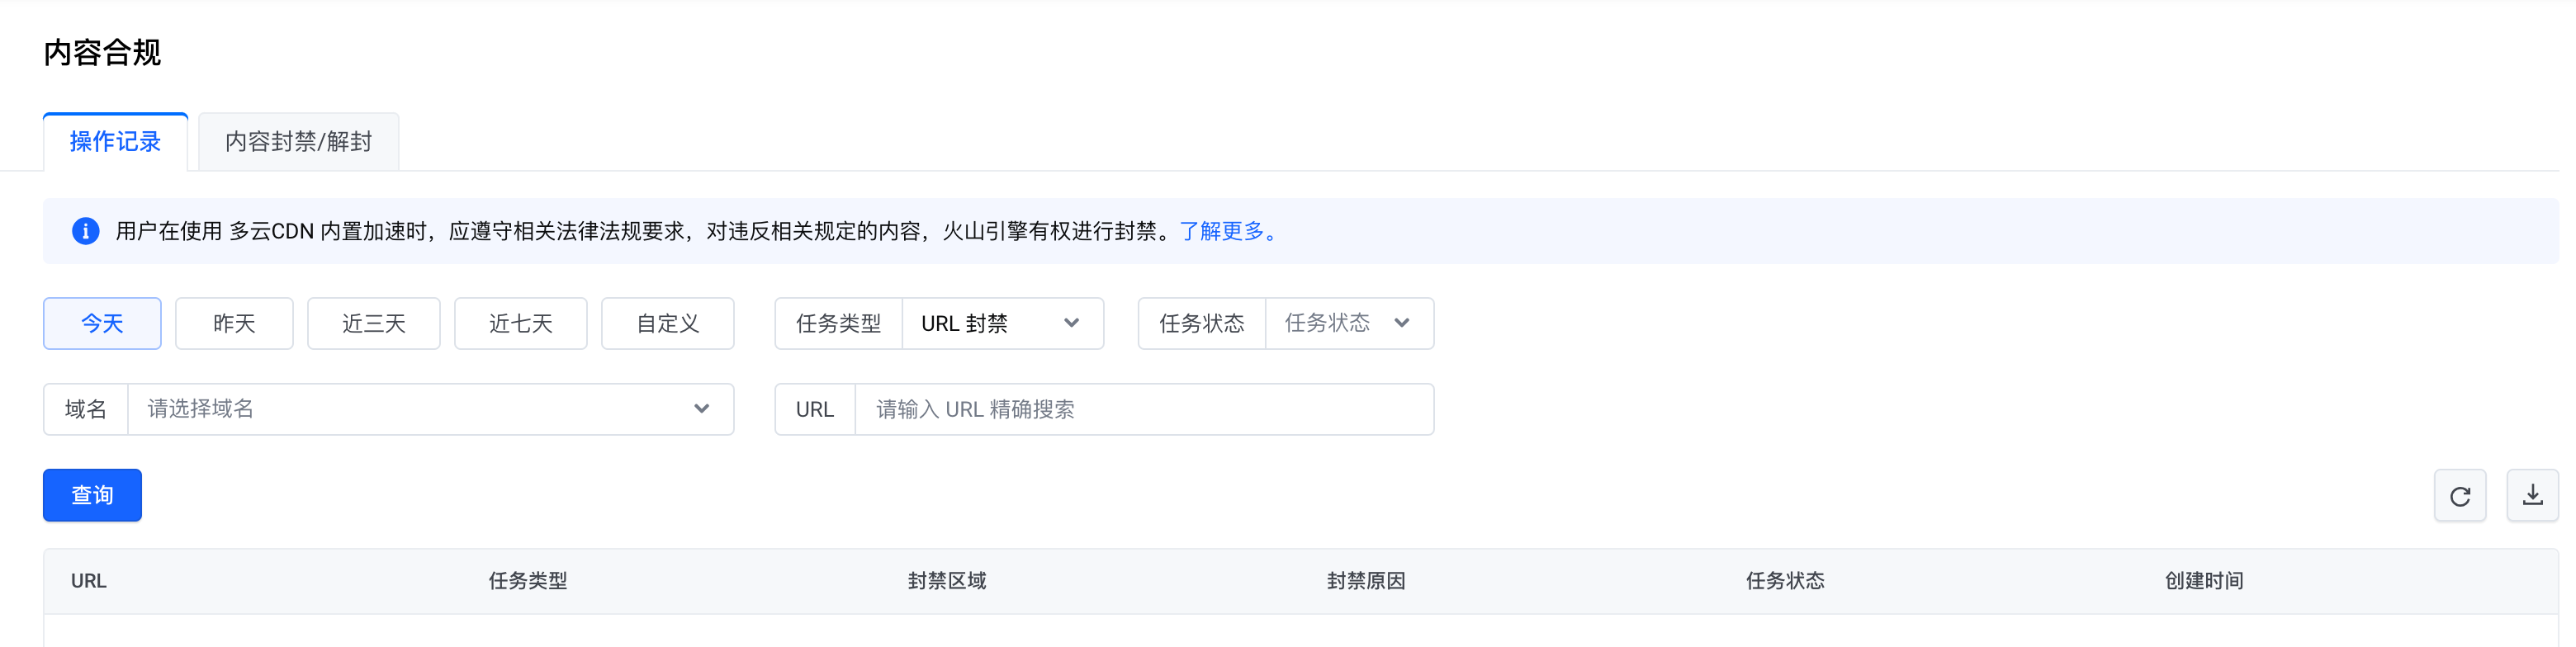Pick the 自定义 custom time range
The width and height of the screenshot is (2576, 647).
coord(667,323)
